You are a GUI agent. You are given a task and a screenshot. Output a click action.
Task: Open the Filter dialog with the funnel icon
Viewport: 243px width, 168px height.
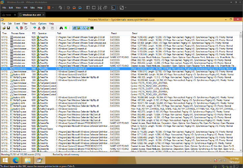(x=35, y=28)
